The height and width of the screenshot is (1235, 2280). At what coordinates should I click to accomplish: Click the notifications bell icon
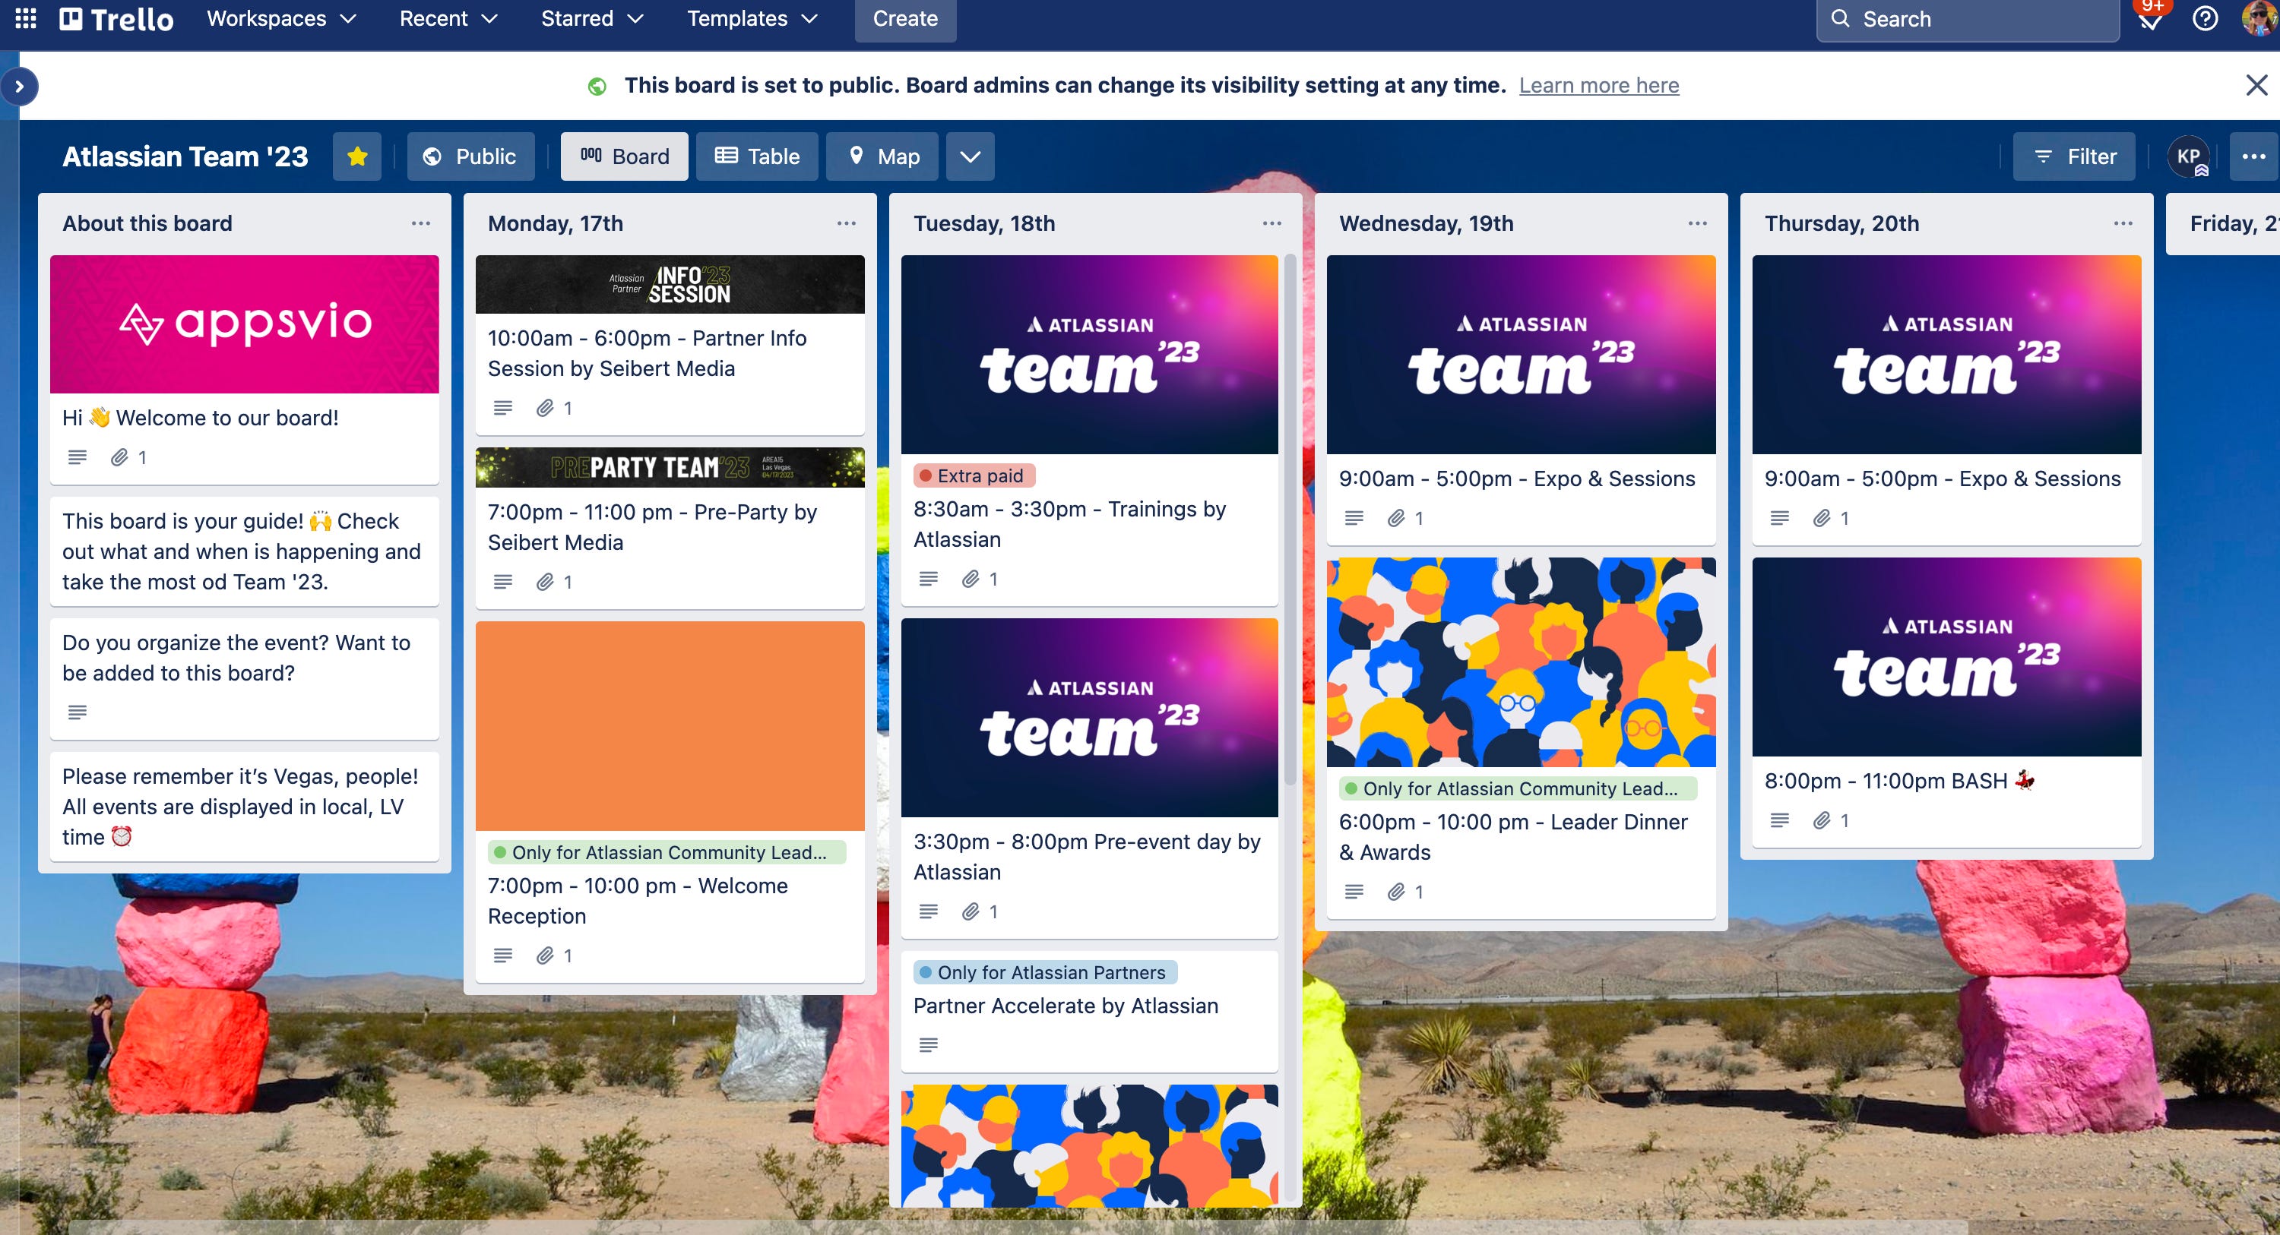pos(2151,18)
